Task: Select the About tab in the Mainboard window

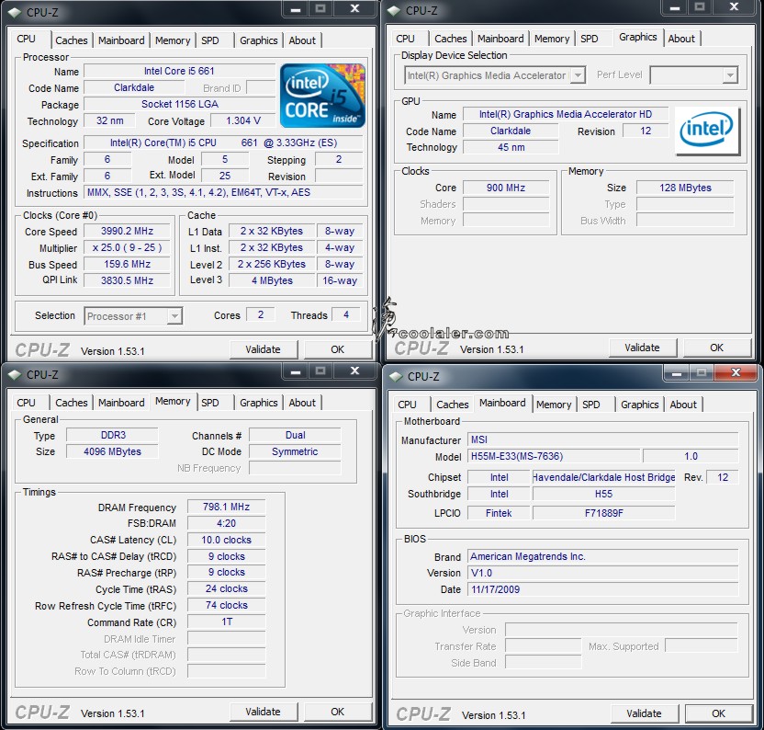Action: click(x=683, y=405)
